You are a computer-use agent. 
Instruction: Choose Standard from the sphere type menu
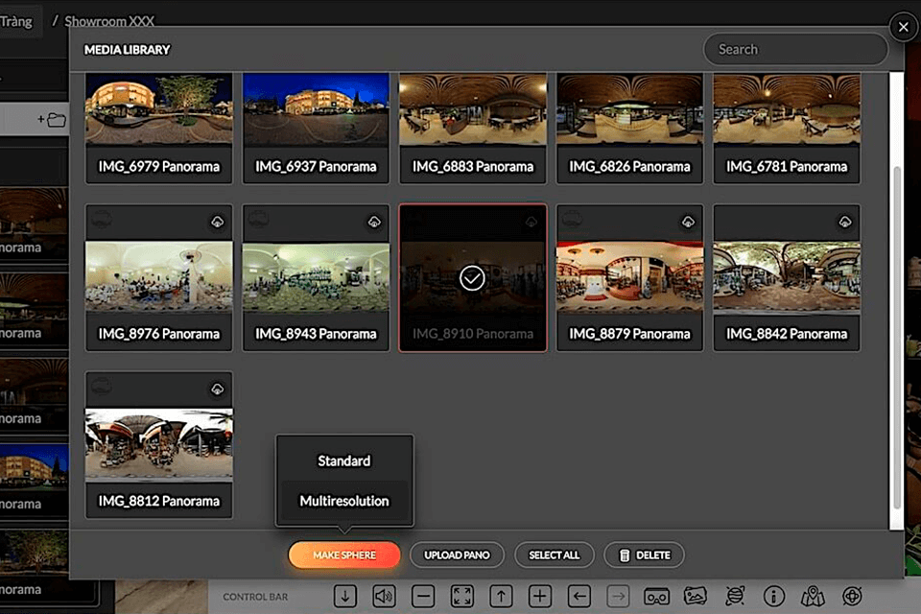(344, 460)
